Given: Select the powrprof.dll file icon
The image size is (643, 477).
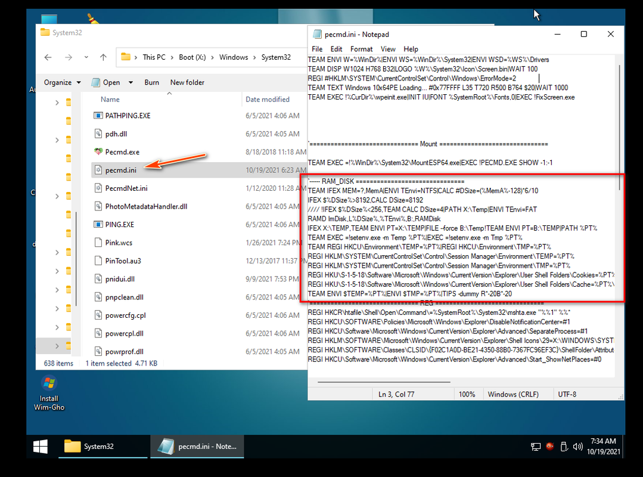Looking at the screenshot, I should (98, 352).
